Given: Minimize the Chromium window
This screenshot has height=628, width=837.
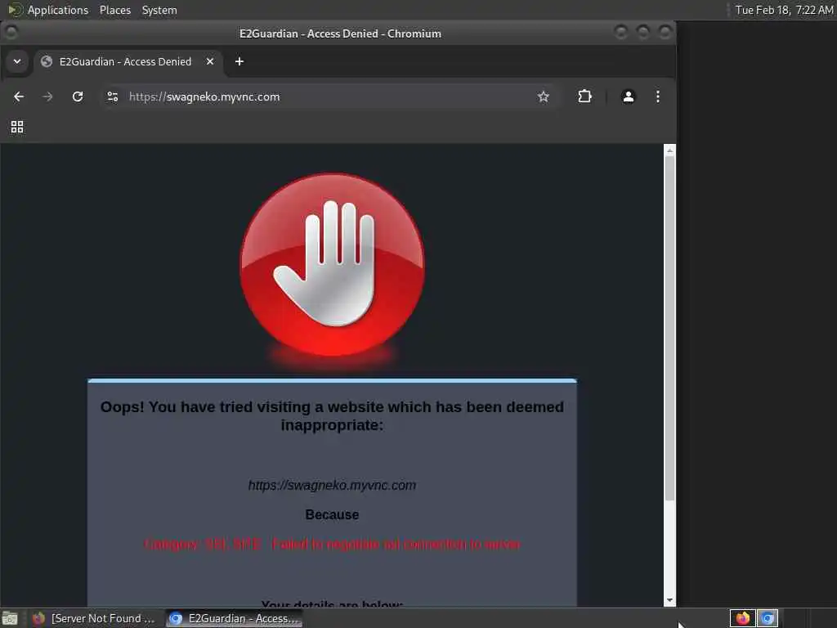Looking at the screenshot, I should tap(621, 33).
